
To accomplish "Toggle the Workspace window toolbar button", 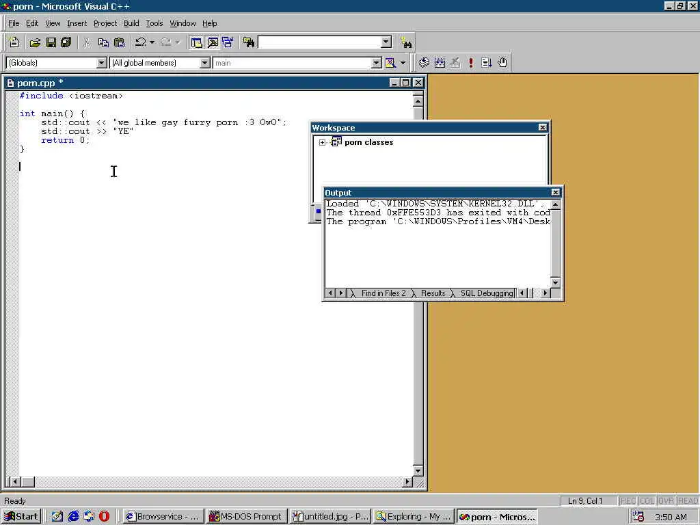I will point(196,42).
